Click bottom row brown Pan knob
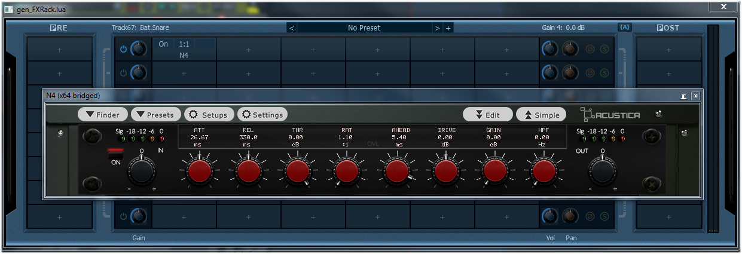This screenshot has width=742, height=254. (570, 216)
